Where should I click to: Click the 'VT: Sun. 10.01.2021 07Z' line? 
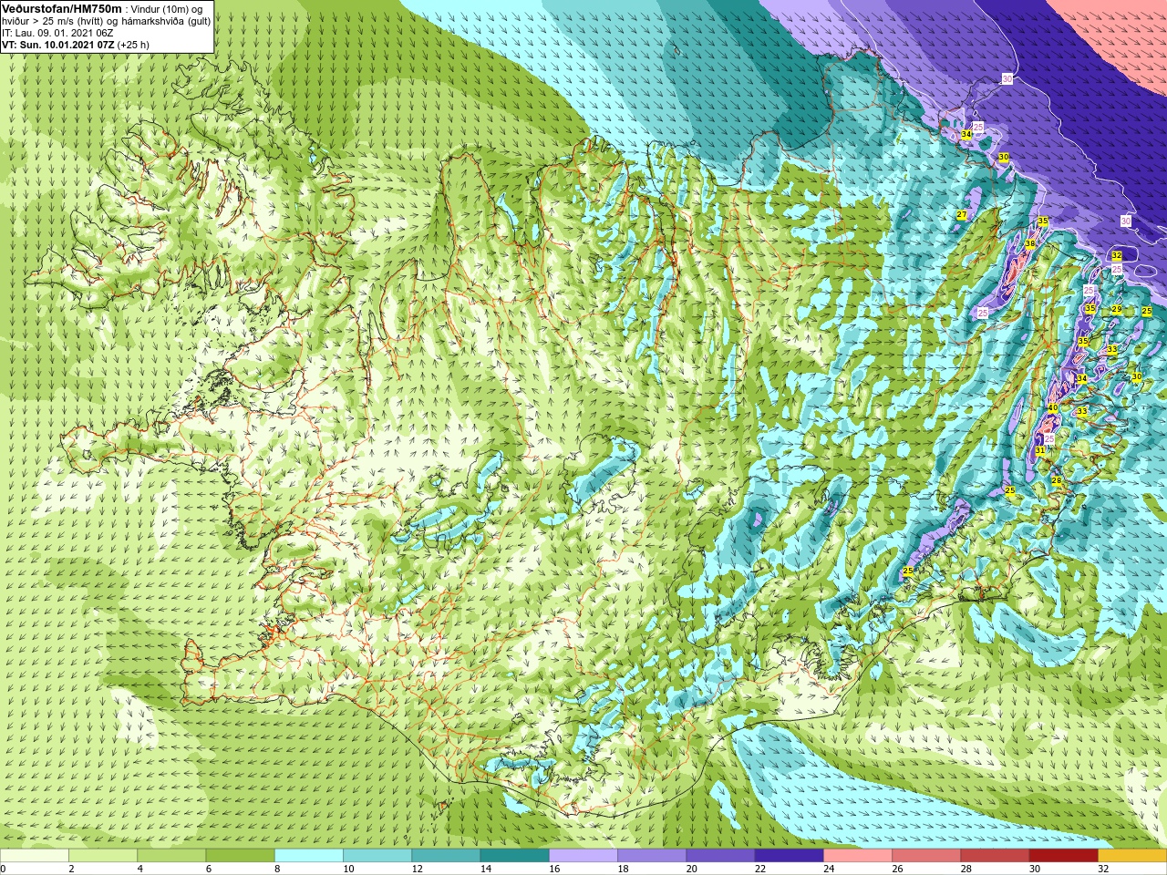[x=76, y=45]
